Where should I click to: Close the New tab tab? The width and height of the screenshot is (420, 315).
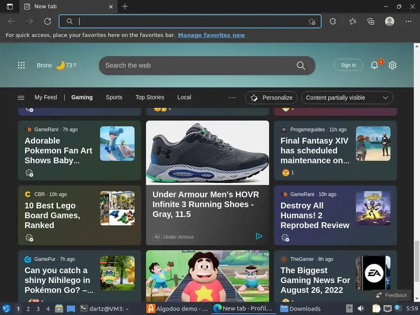pyautogui.click(x=111, y=7)
